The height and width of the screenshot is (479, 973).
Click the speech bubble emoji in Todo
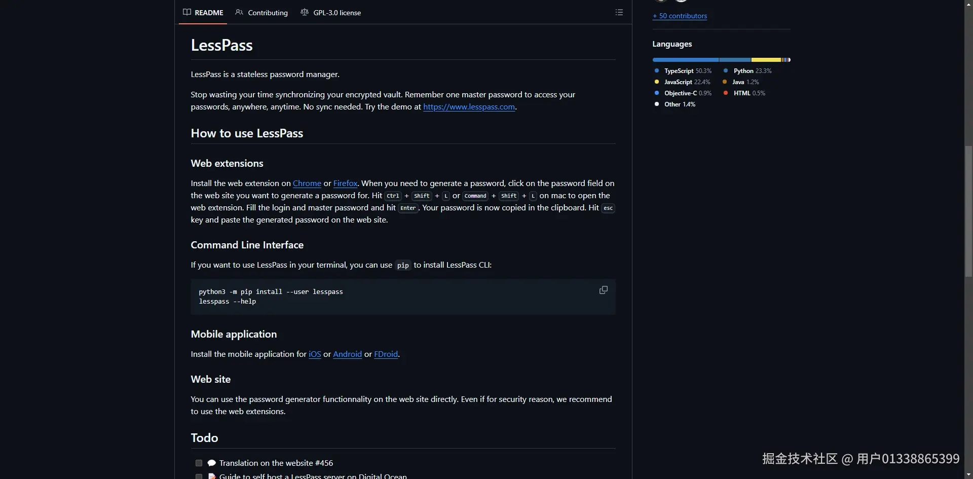[212, 463]
